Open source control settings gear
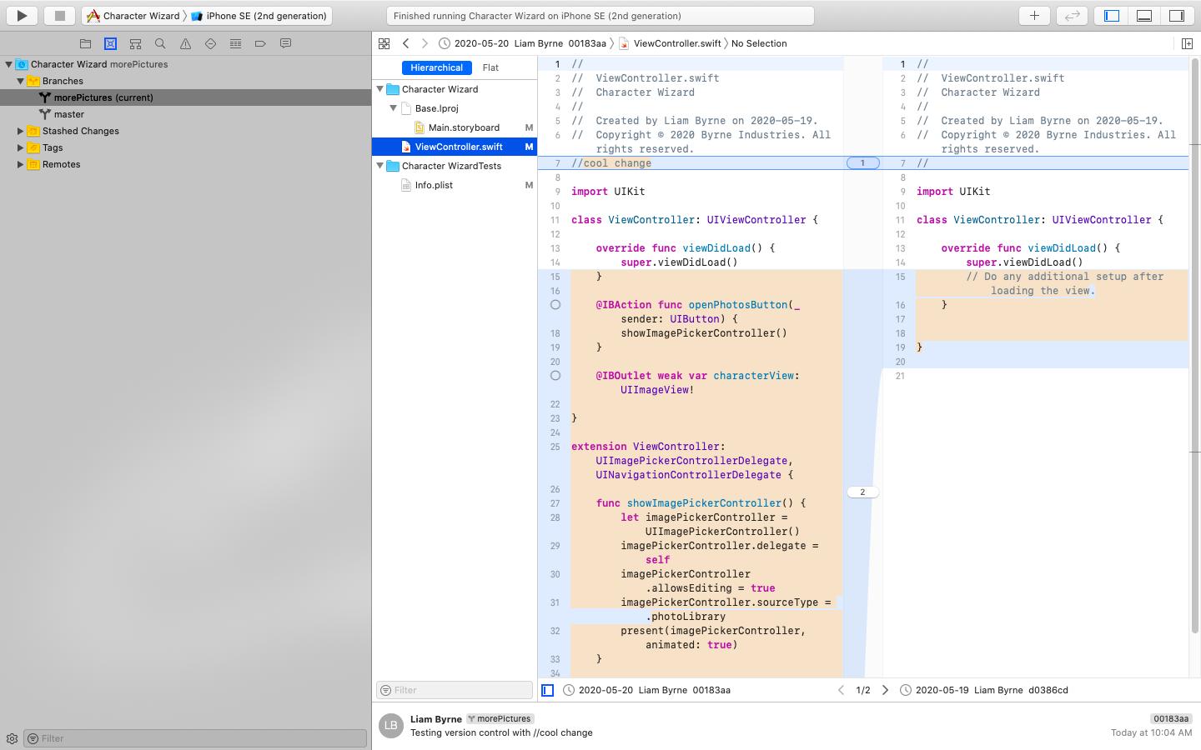This screenshot has height=750, width=1201. 12,738
